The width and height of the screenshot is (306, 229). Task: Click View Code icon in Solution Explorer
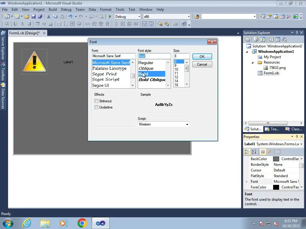(271, 40)
